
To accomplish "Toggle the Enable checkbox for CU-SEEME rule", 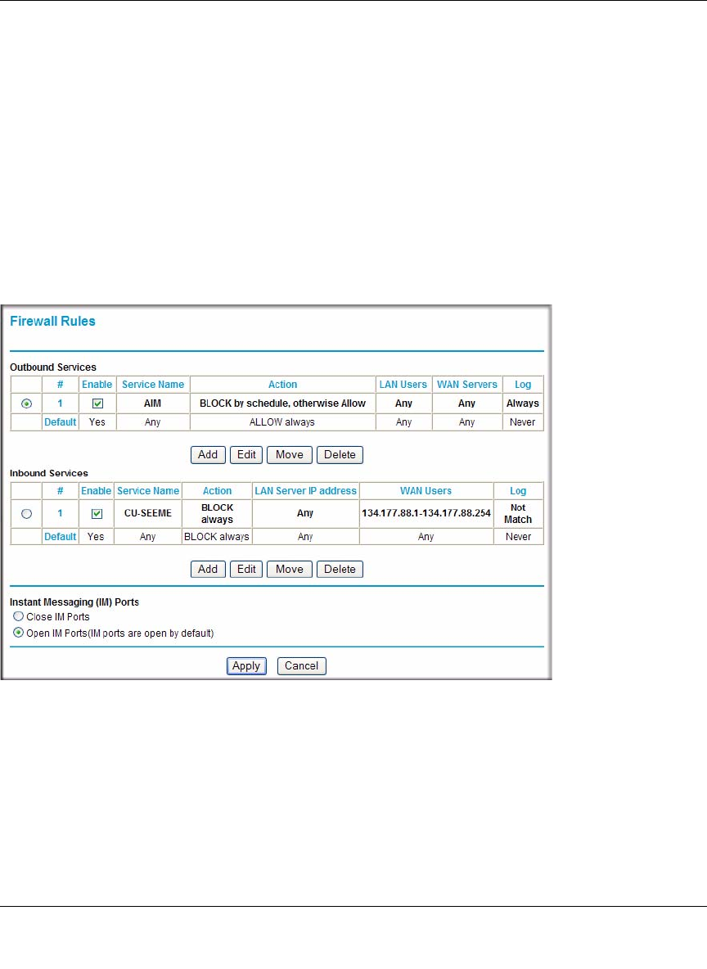I will tap(97, 513).
